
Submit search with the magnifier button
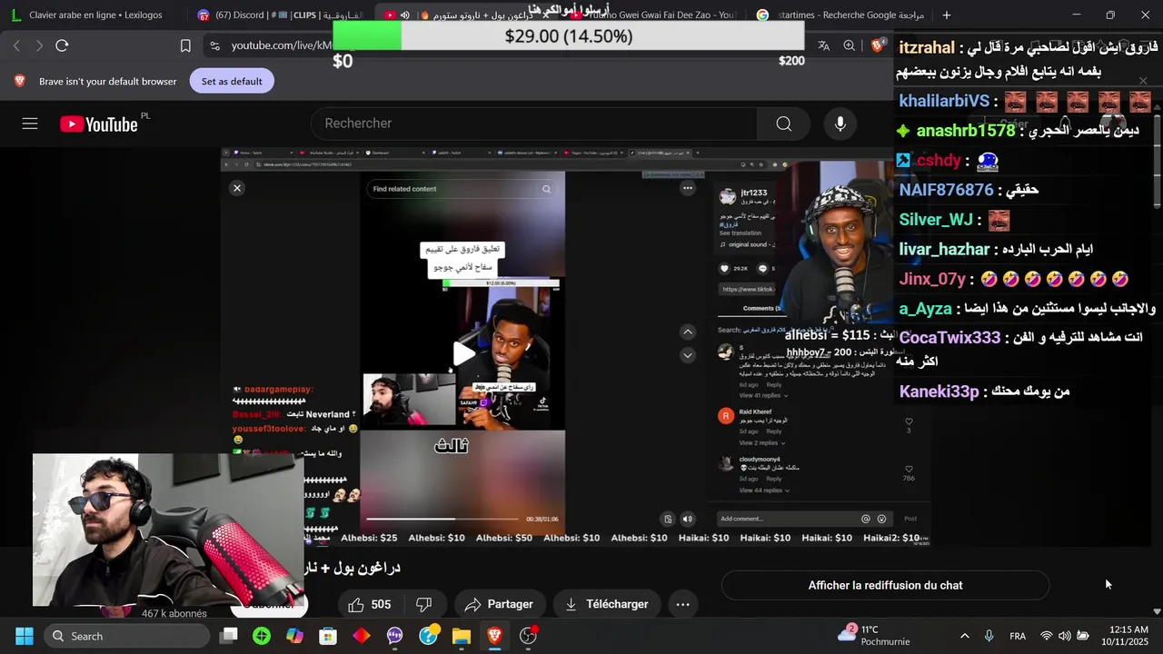tap(783, 124)
